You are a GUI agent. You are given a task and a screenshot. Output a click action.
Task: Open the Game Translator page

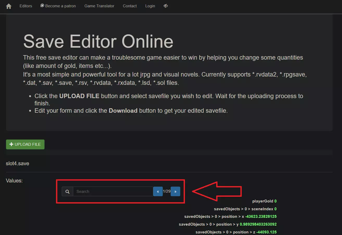[99, 6]
